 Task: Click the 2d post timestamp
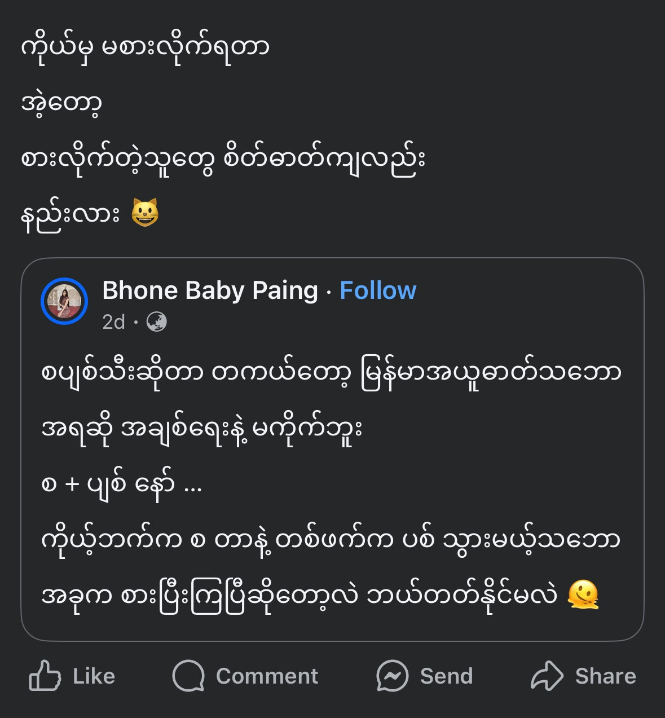tap(113, 322)
